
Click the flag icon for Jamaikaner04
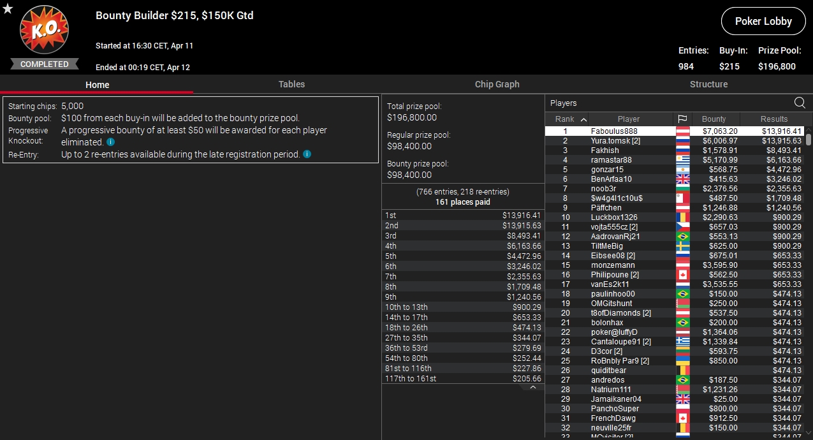pyautogui.click(x=682, y=399)
